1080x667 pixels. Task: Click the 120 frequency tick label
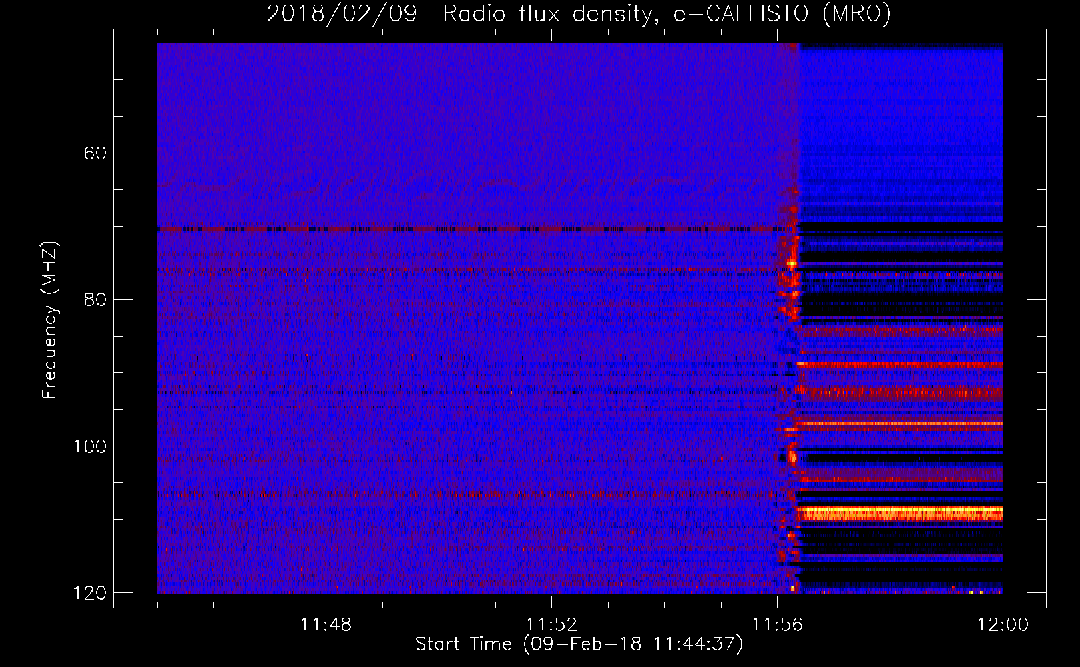(89, 593)
